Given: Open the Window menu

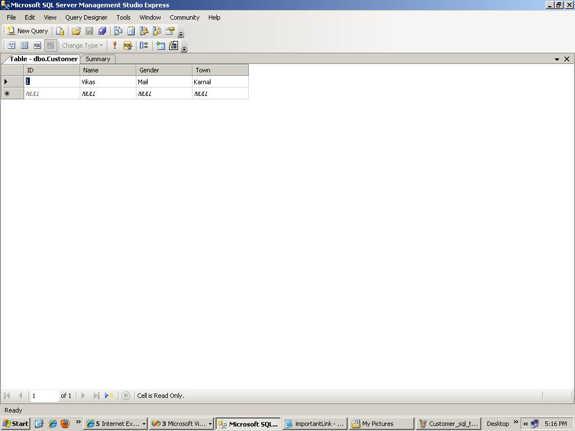Looking at the screenshot, I should [x=150, y=17].
